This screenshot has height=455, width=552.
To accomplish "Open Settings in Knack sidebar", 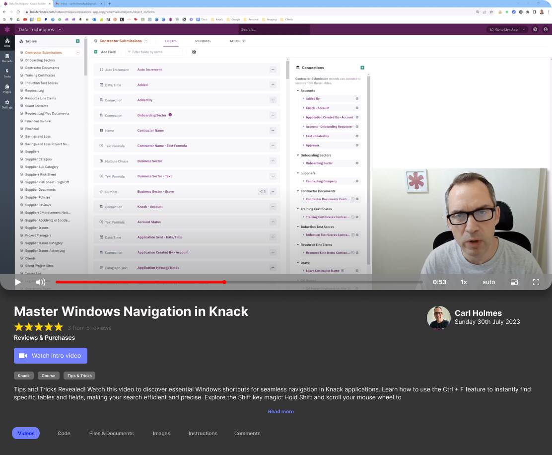I will pyautogui.click(x=7, y=104).
